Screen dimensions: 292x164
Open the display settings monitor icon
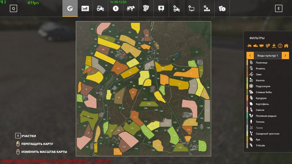[x=191, y=8]
